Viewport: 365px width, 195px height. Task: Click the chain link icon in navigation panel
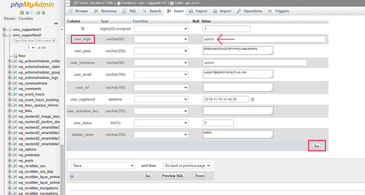coord(56,23)
